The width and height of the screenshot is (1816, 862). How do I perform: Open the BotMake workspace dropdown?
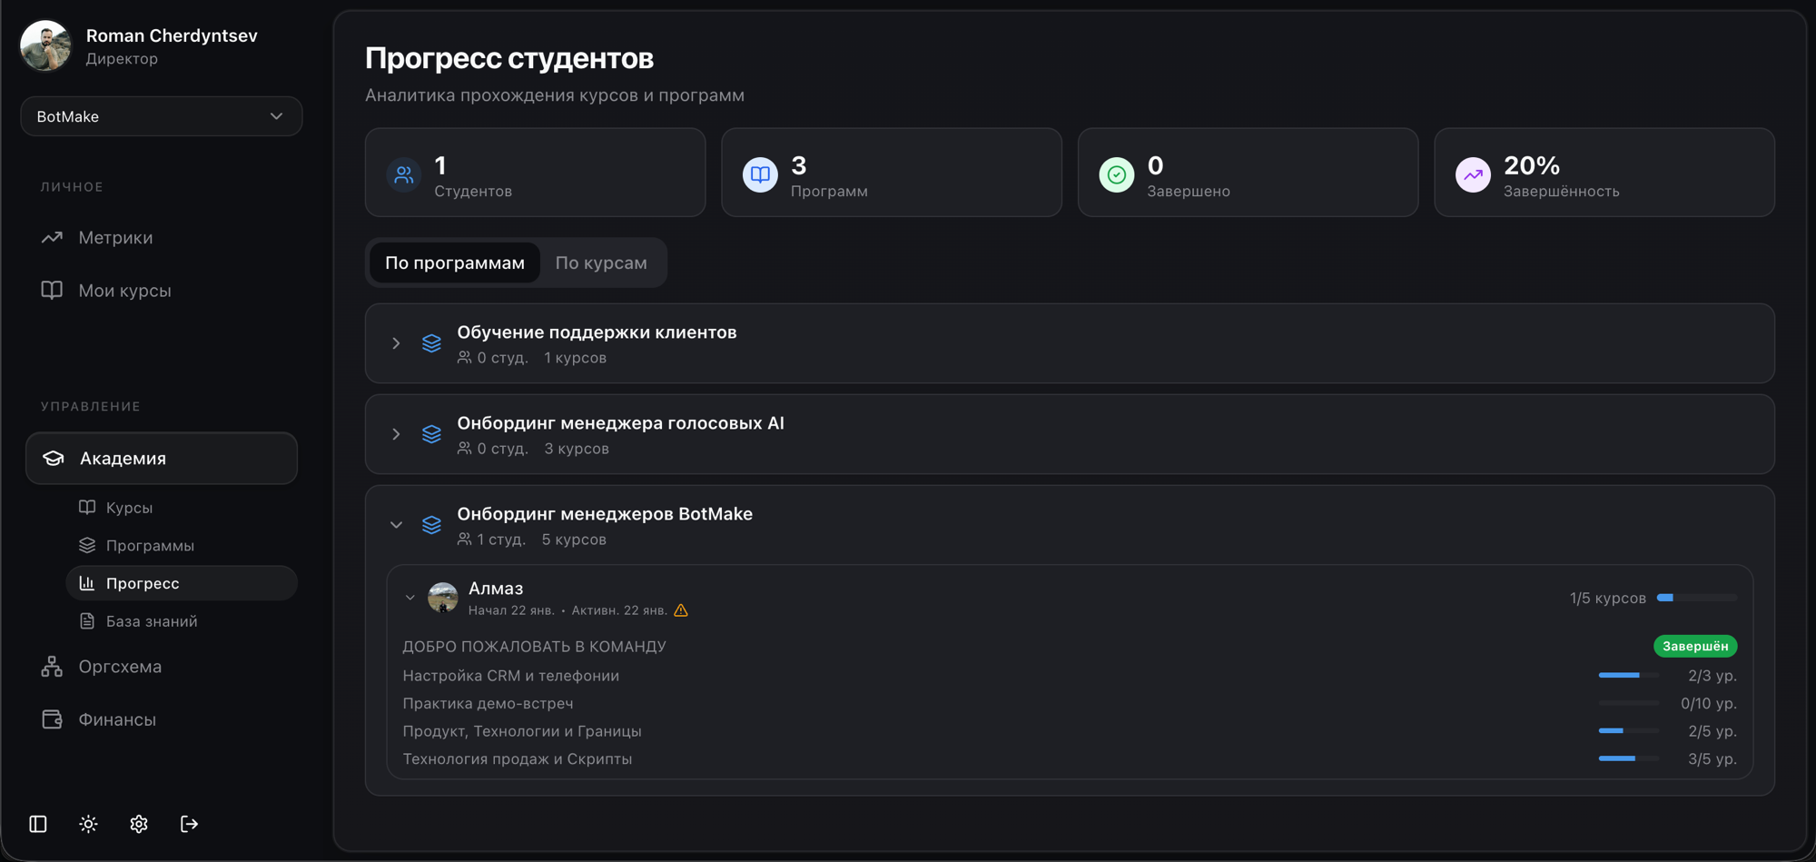click(162, 116)
